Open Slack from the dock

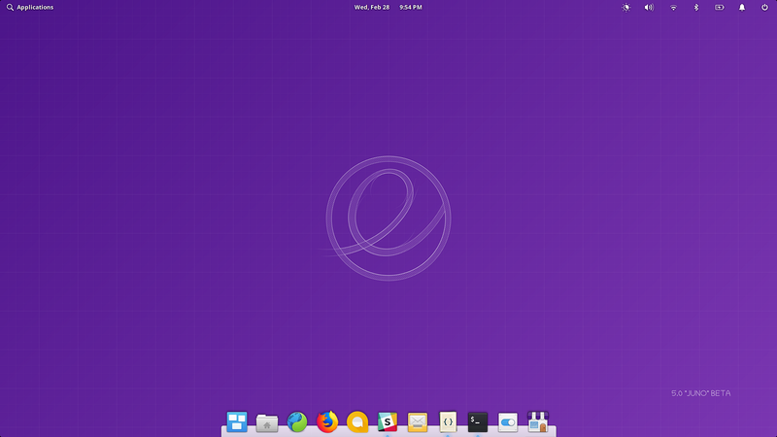pyautogui.click(x=388, y=422)
